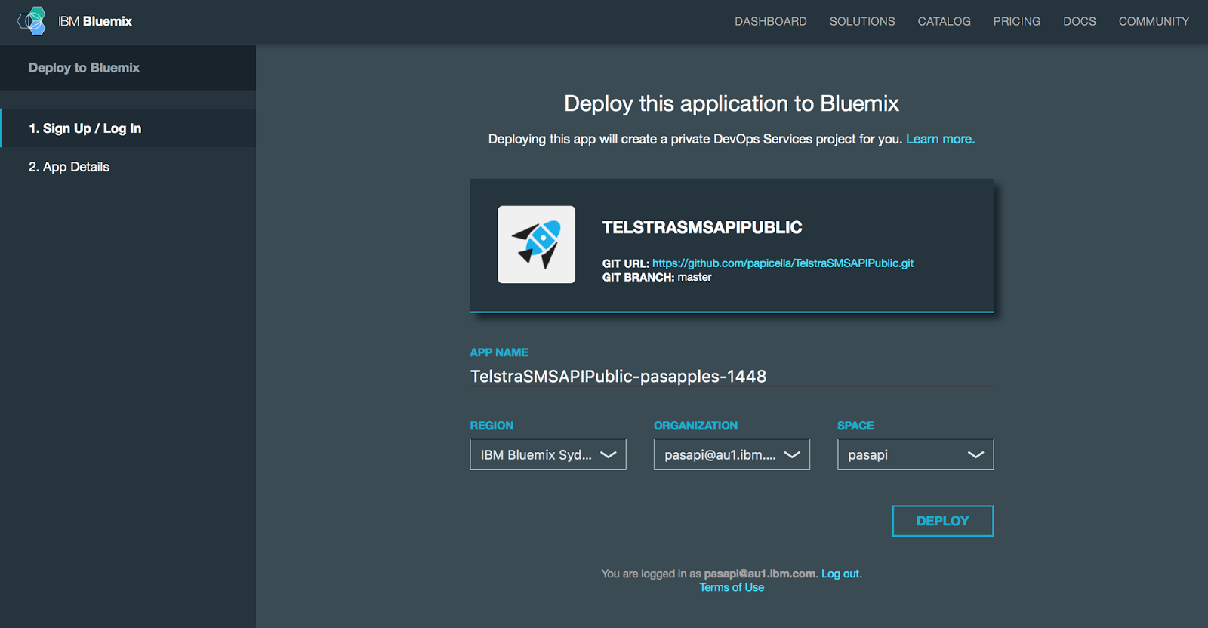Expand the Space dropdown pasapi
The width and height of the screenshot is (1208, 628).
[915, 454]
